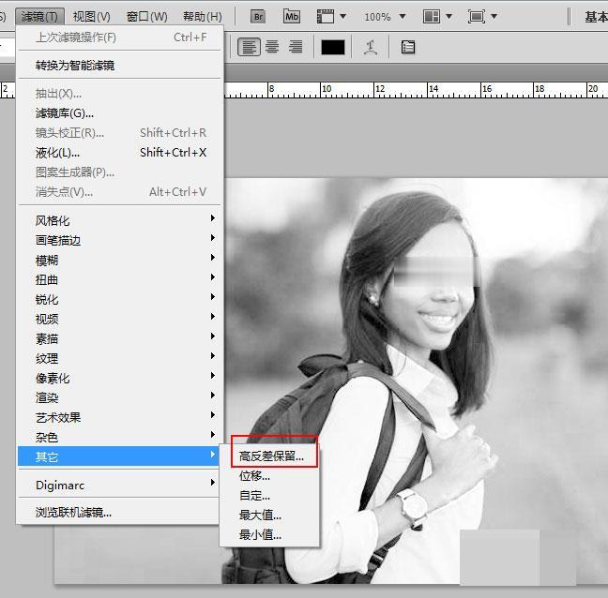
Task: Expand the 风格化 submenu
Action: click(119, 221)
